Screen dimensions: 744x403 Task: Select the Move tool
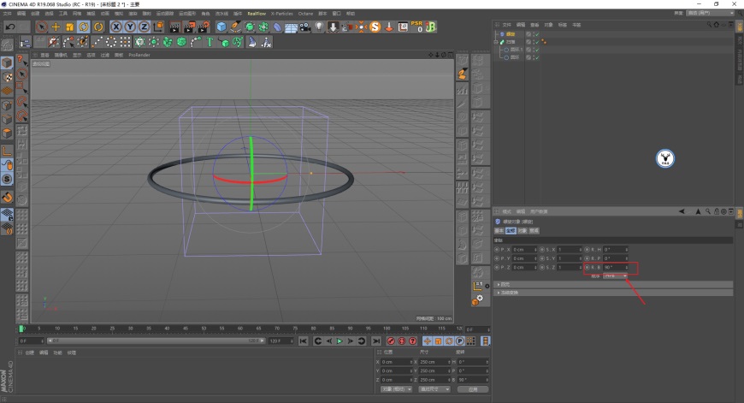click(x=56, y=27)
